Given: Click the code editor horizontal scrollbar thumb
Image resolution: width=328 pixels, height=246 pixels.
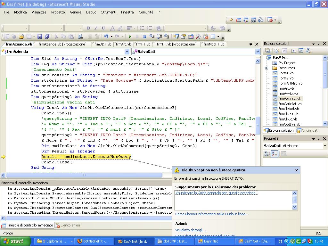Looking at the screenshot, I should (84, 175).
